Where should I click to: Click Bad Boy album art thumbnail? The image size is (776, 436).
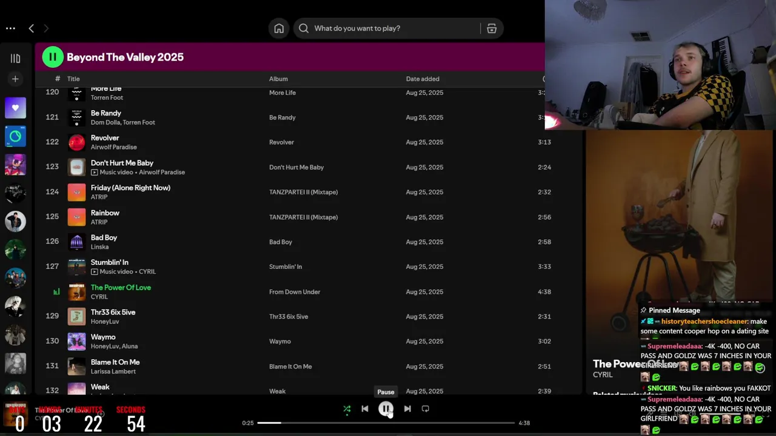(x=76, y=242)
